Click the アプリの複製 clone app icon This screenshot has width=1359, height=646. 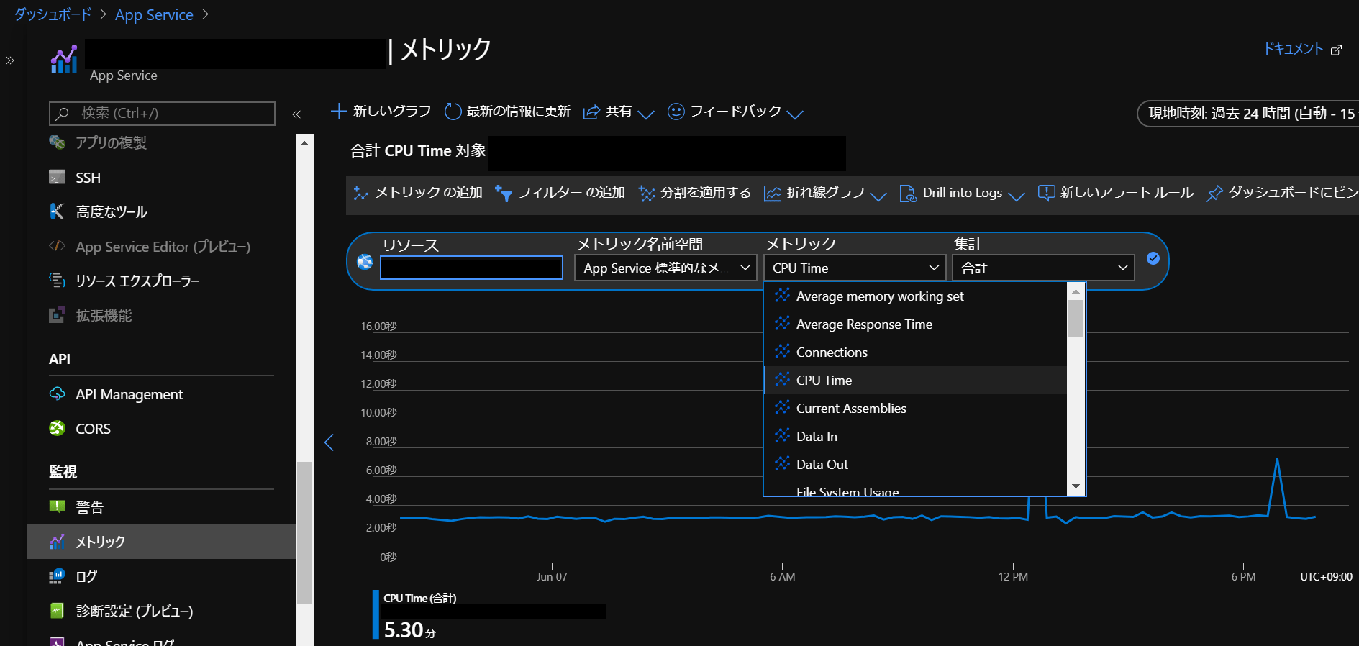[57, 142]
